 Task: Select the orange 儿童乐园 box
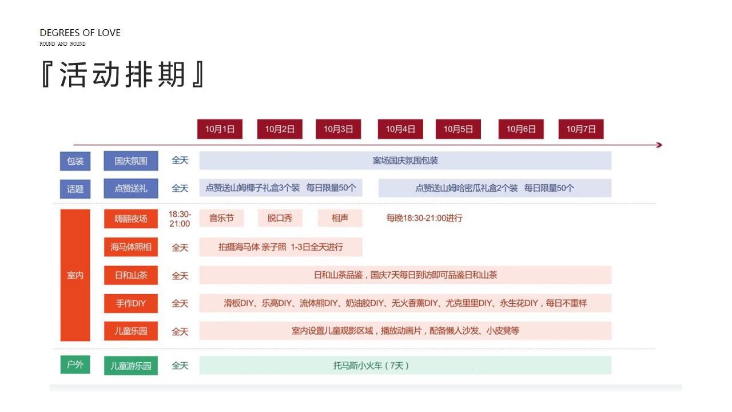(131, 331)
